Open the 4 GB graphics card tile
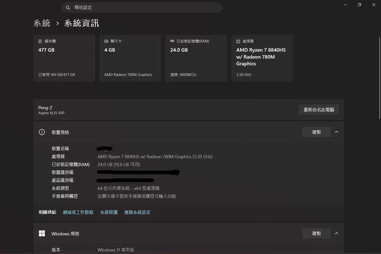This screenshot has height=254, width=381. coord(130,58)
